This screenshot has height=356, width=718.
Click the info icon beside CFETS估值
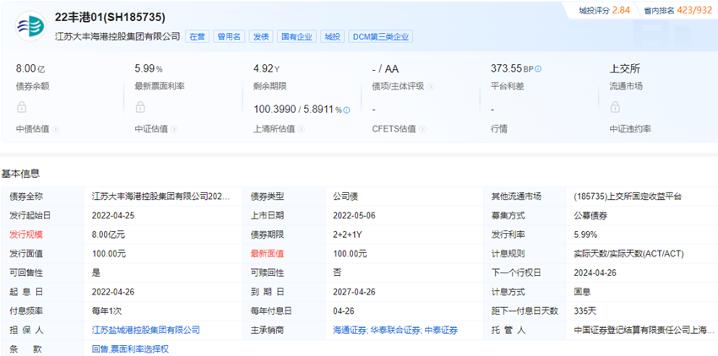click(422, 129)
